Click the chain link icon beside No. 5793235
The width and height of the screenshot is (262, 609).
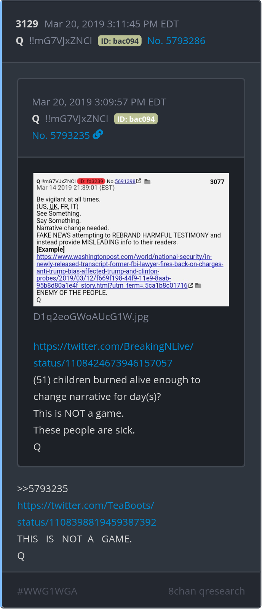(98, 135)
